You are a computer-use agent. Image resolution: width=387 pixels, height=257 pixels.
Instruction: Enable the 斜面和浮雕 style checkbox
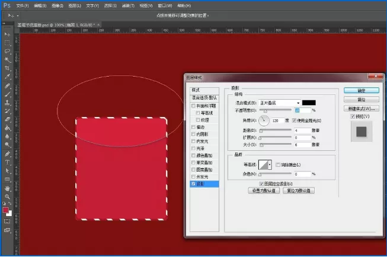(x=193, y=106)
